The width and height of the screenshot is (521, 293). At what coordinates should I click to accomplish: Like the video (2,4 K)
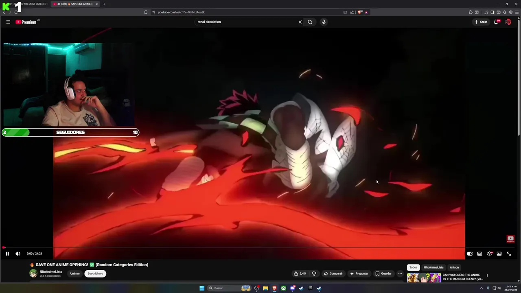click(x=300, y=273)
